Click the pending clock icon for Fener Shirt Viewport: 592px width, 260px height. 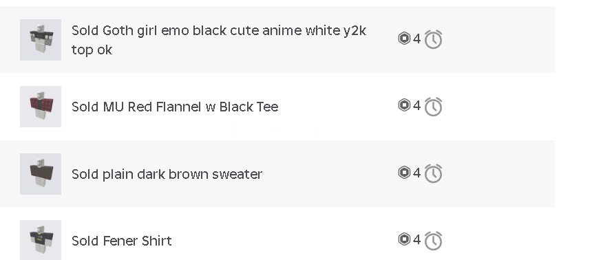[433, 240]
